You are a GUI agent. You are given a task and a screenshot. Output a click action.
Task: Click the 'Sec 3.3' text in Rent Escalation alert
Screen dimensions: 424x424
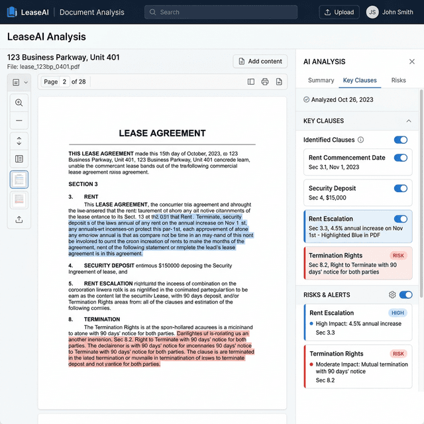tap(325, 333)
